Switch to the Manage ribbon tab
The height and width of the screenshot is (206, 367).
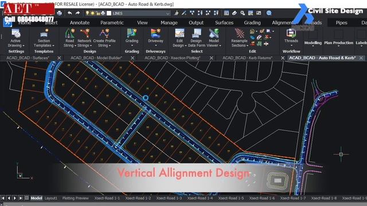pyautogui.click(x=169, y=23)
